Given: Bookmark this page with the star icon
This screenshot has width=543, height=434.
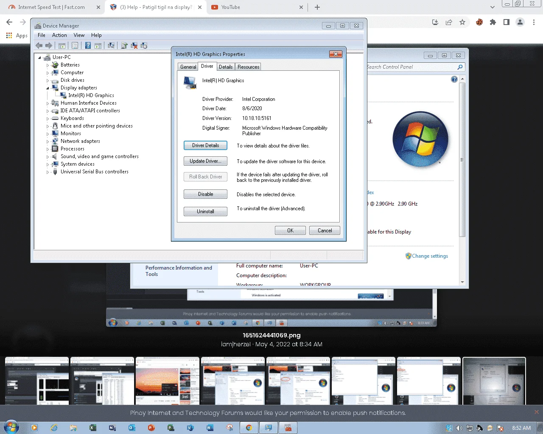Looking at the screenshot, I should click(462, 22).
